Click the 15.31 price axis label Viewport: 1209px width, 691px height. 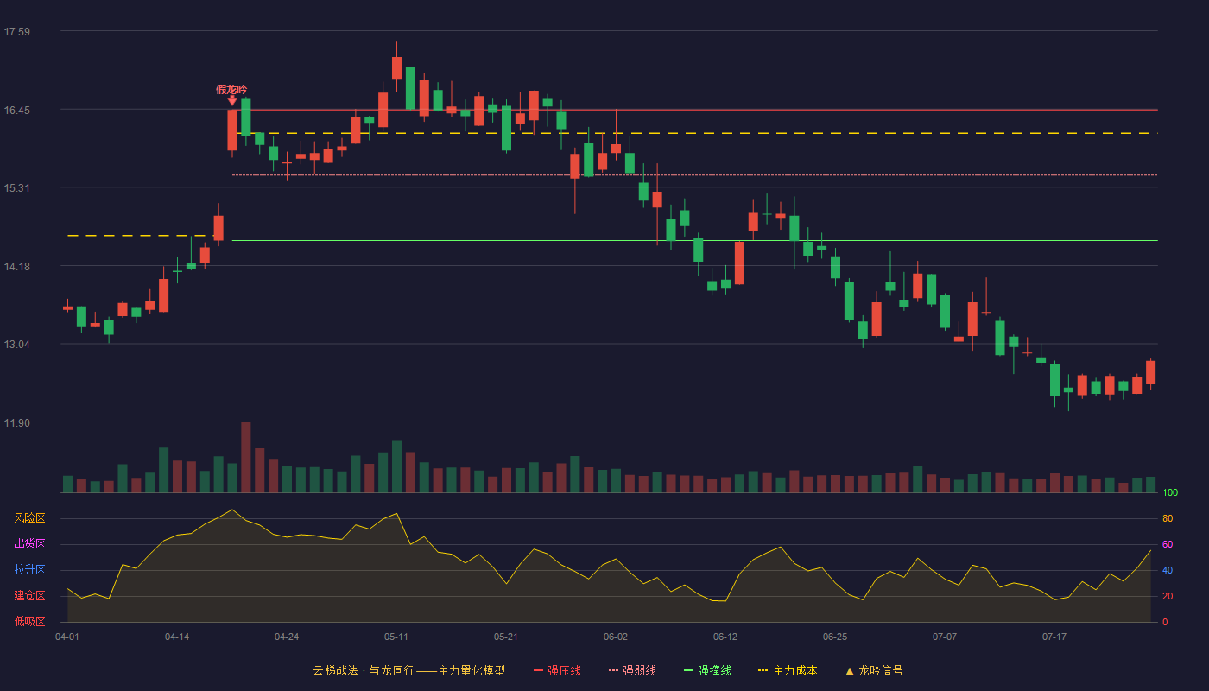[x=17, y=188]
